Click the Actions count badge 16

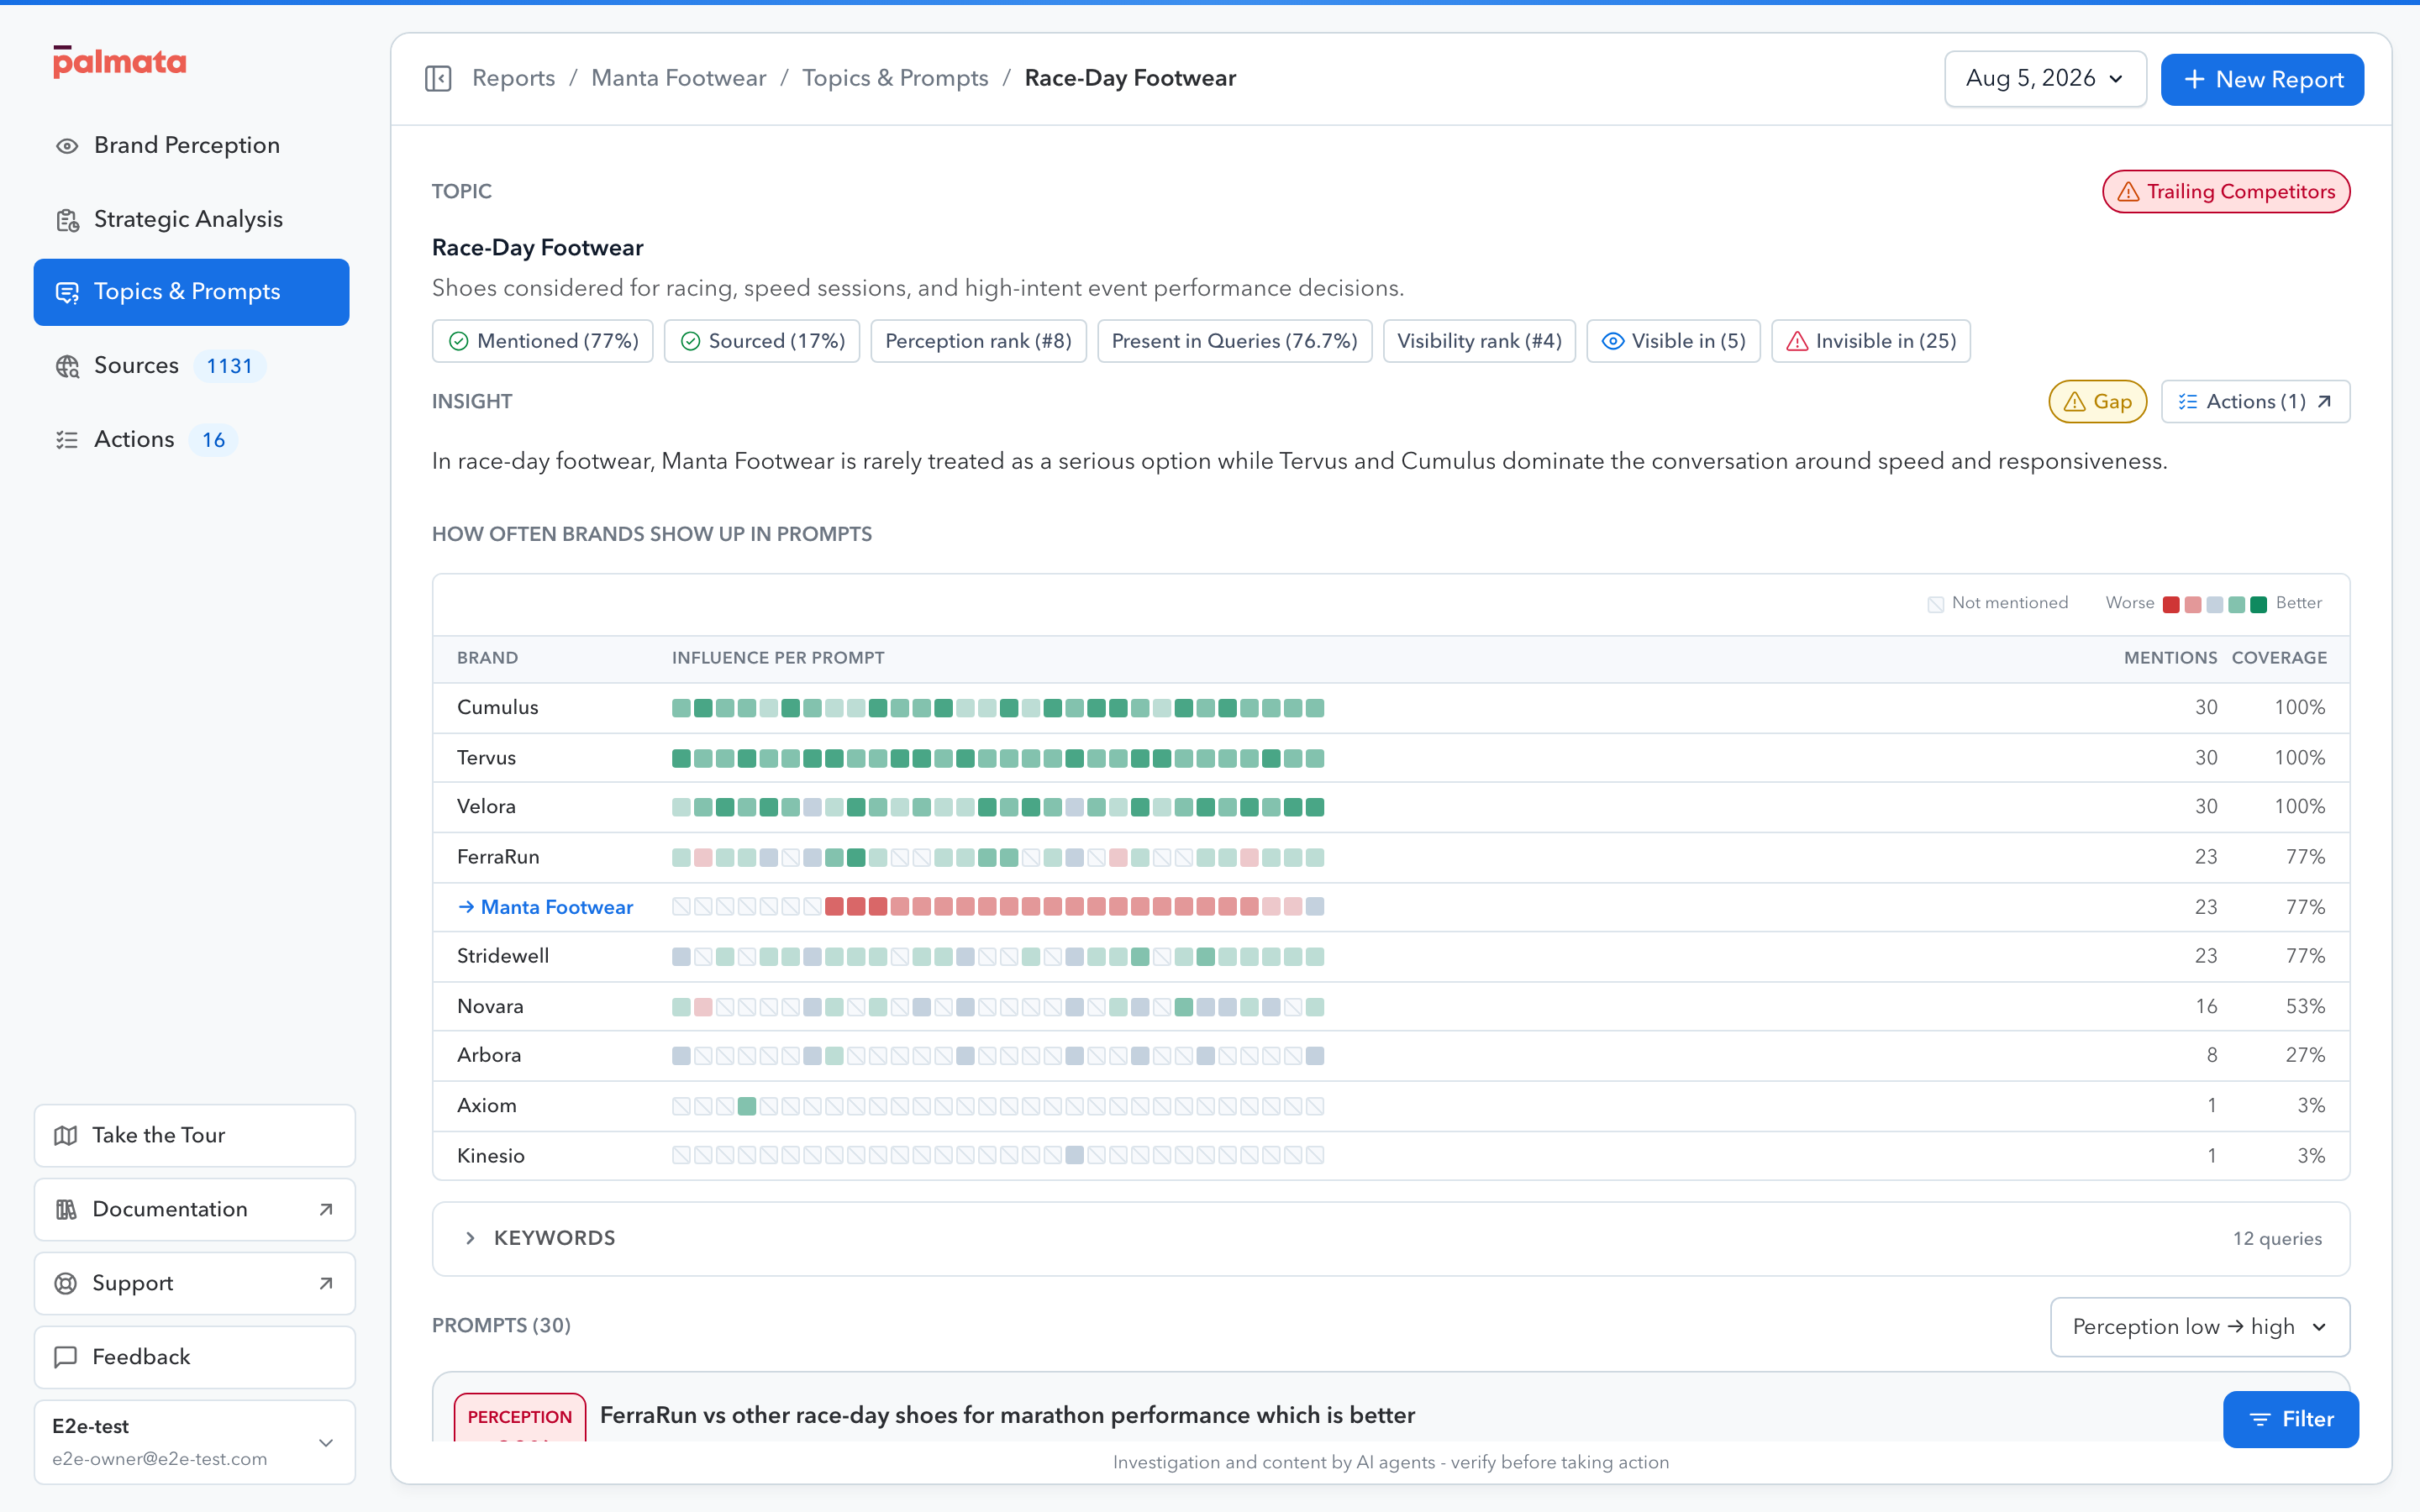coord(213,440)
